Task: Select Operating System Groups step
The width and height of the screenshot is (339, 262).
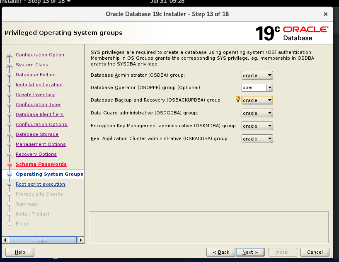Action: click(49, 174)
